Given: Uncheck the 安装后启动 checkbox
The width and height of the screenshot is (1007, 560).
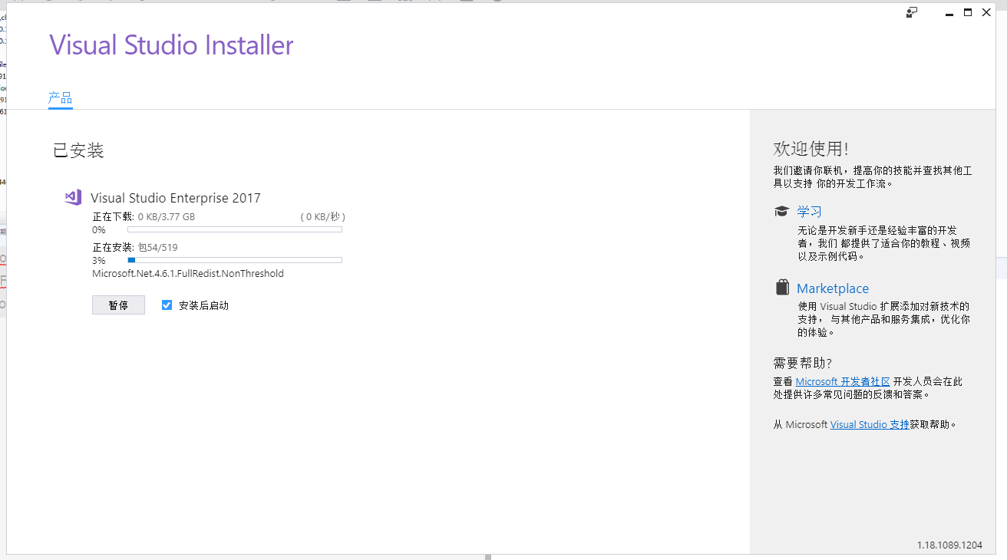Looking at the screenshot, I should 167,305.
